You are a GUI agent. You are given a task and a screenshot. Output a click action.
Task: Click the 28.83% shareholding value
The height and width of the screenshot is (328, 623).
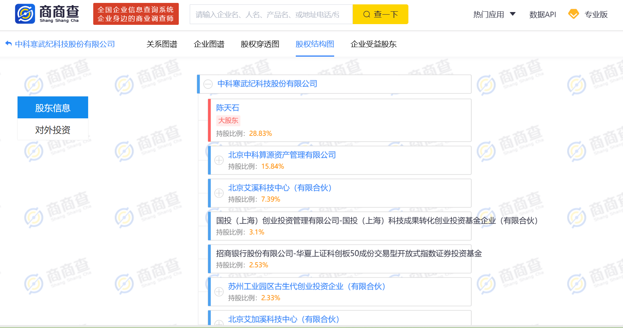260,133
